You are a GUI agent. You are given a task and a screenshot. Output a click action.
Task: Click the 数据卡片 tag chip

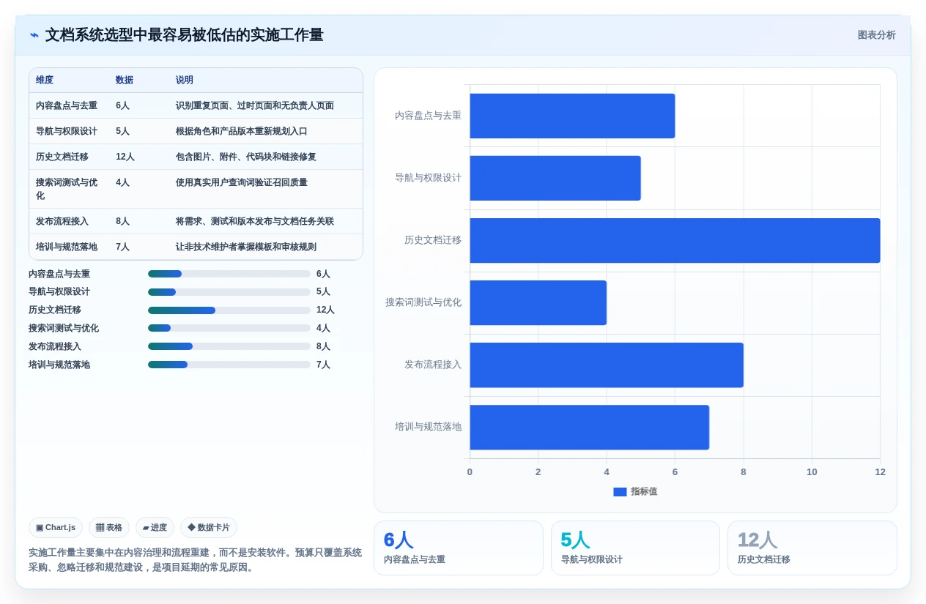pyautogui.click(x=209, y=527)
